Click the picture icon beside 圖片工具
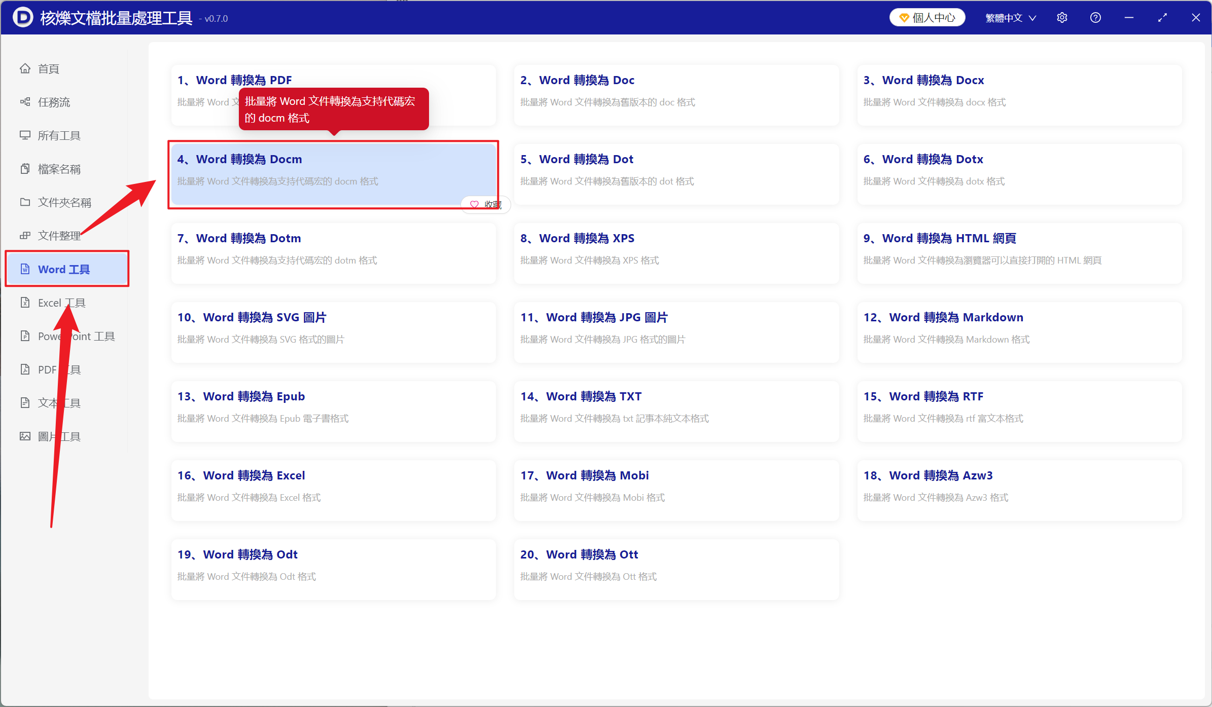This screenshot has height=707, width=1212. (25, 436)
